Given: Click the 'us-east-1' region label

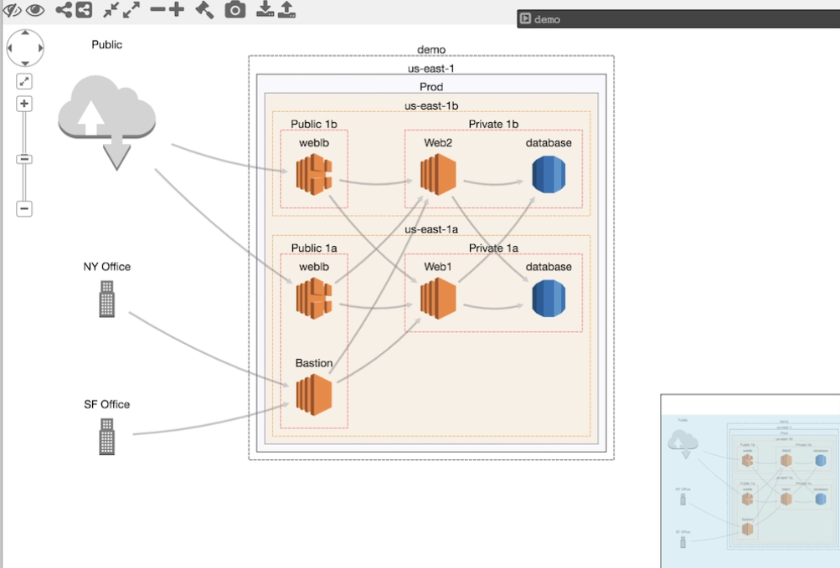Looking at the screenshot, I should [x=431, y=69].
